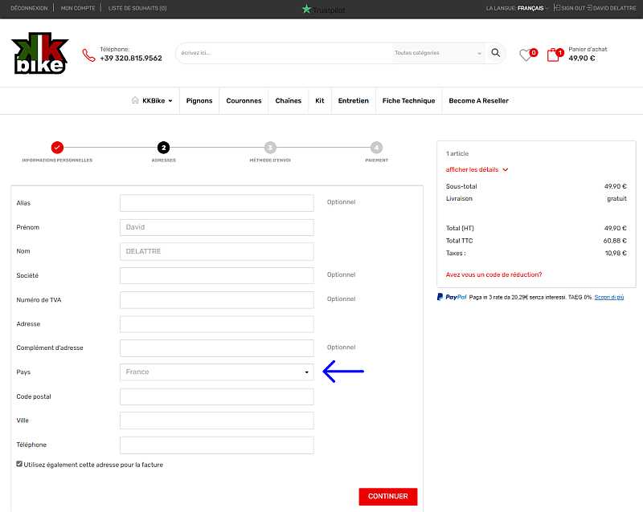Image resolution: width=643 pixels, height=512 pixels.
Task: Expand afficher les détails
Action: [477, 169]
